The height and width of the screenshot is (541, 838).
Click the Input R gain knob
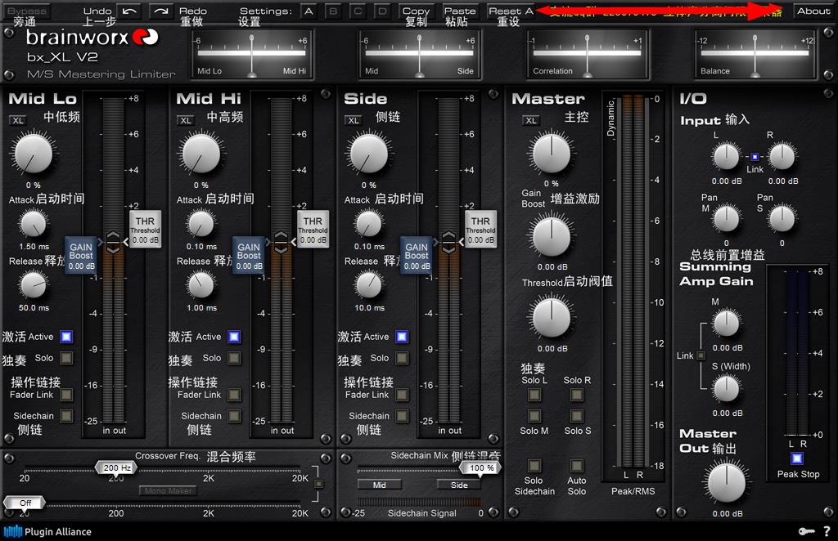782,157
